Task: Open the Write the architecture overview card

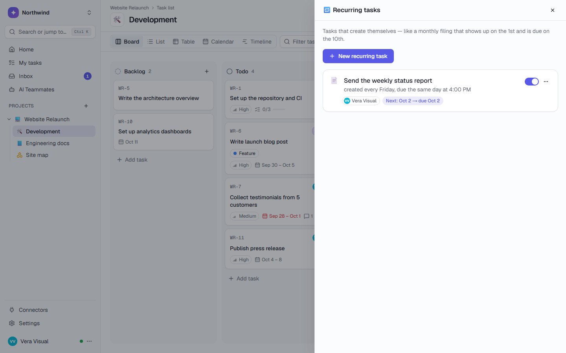Action: (x=164, y=95)
